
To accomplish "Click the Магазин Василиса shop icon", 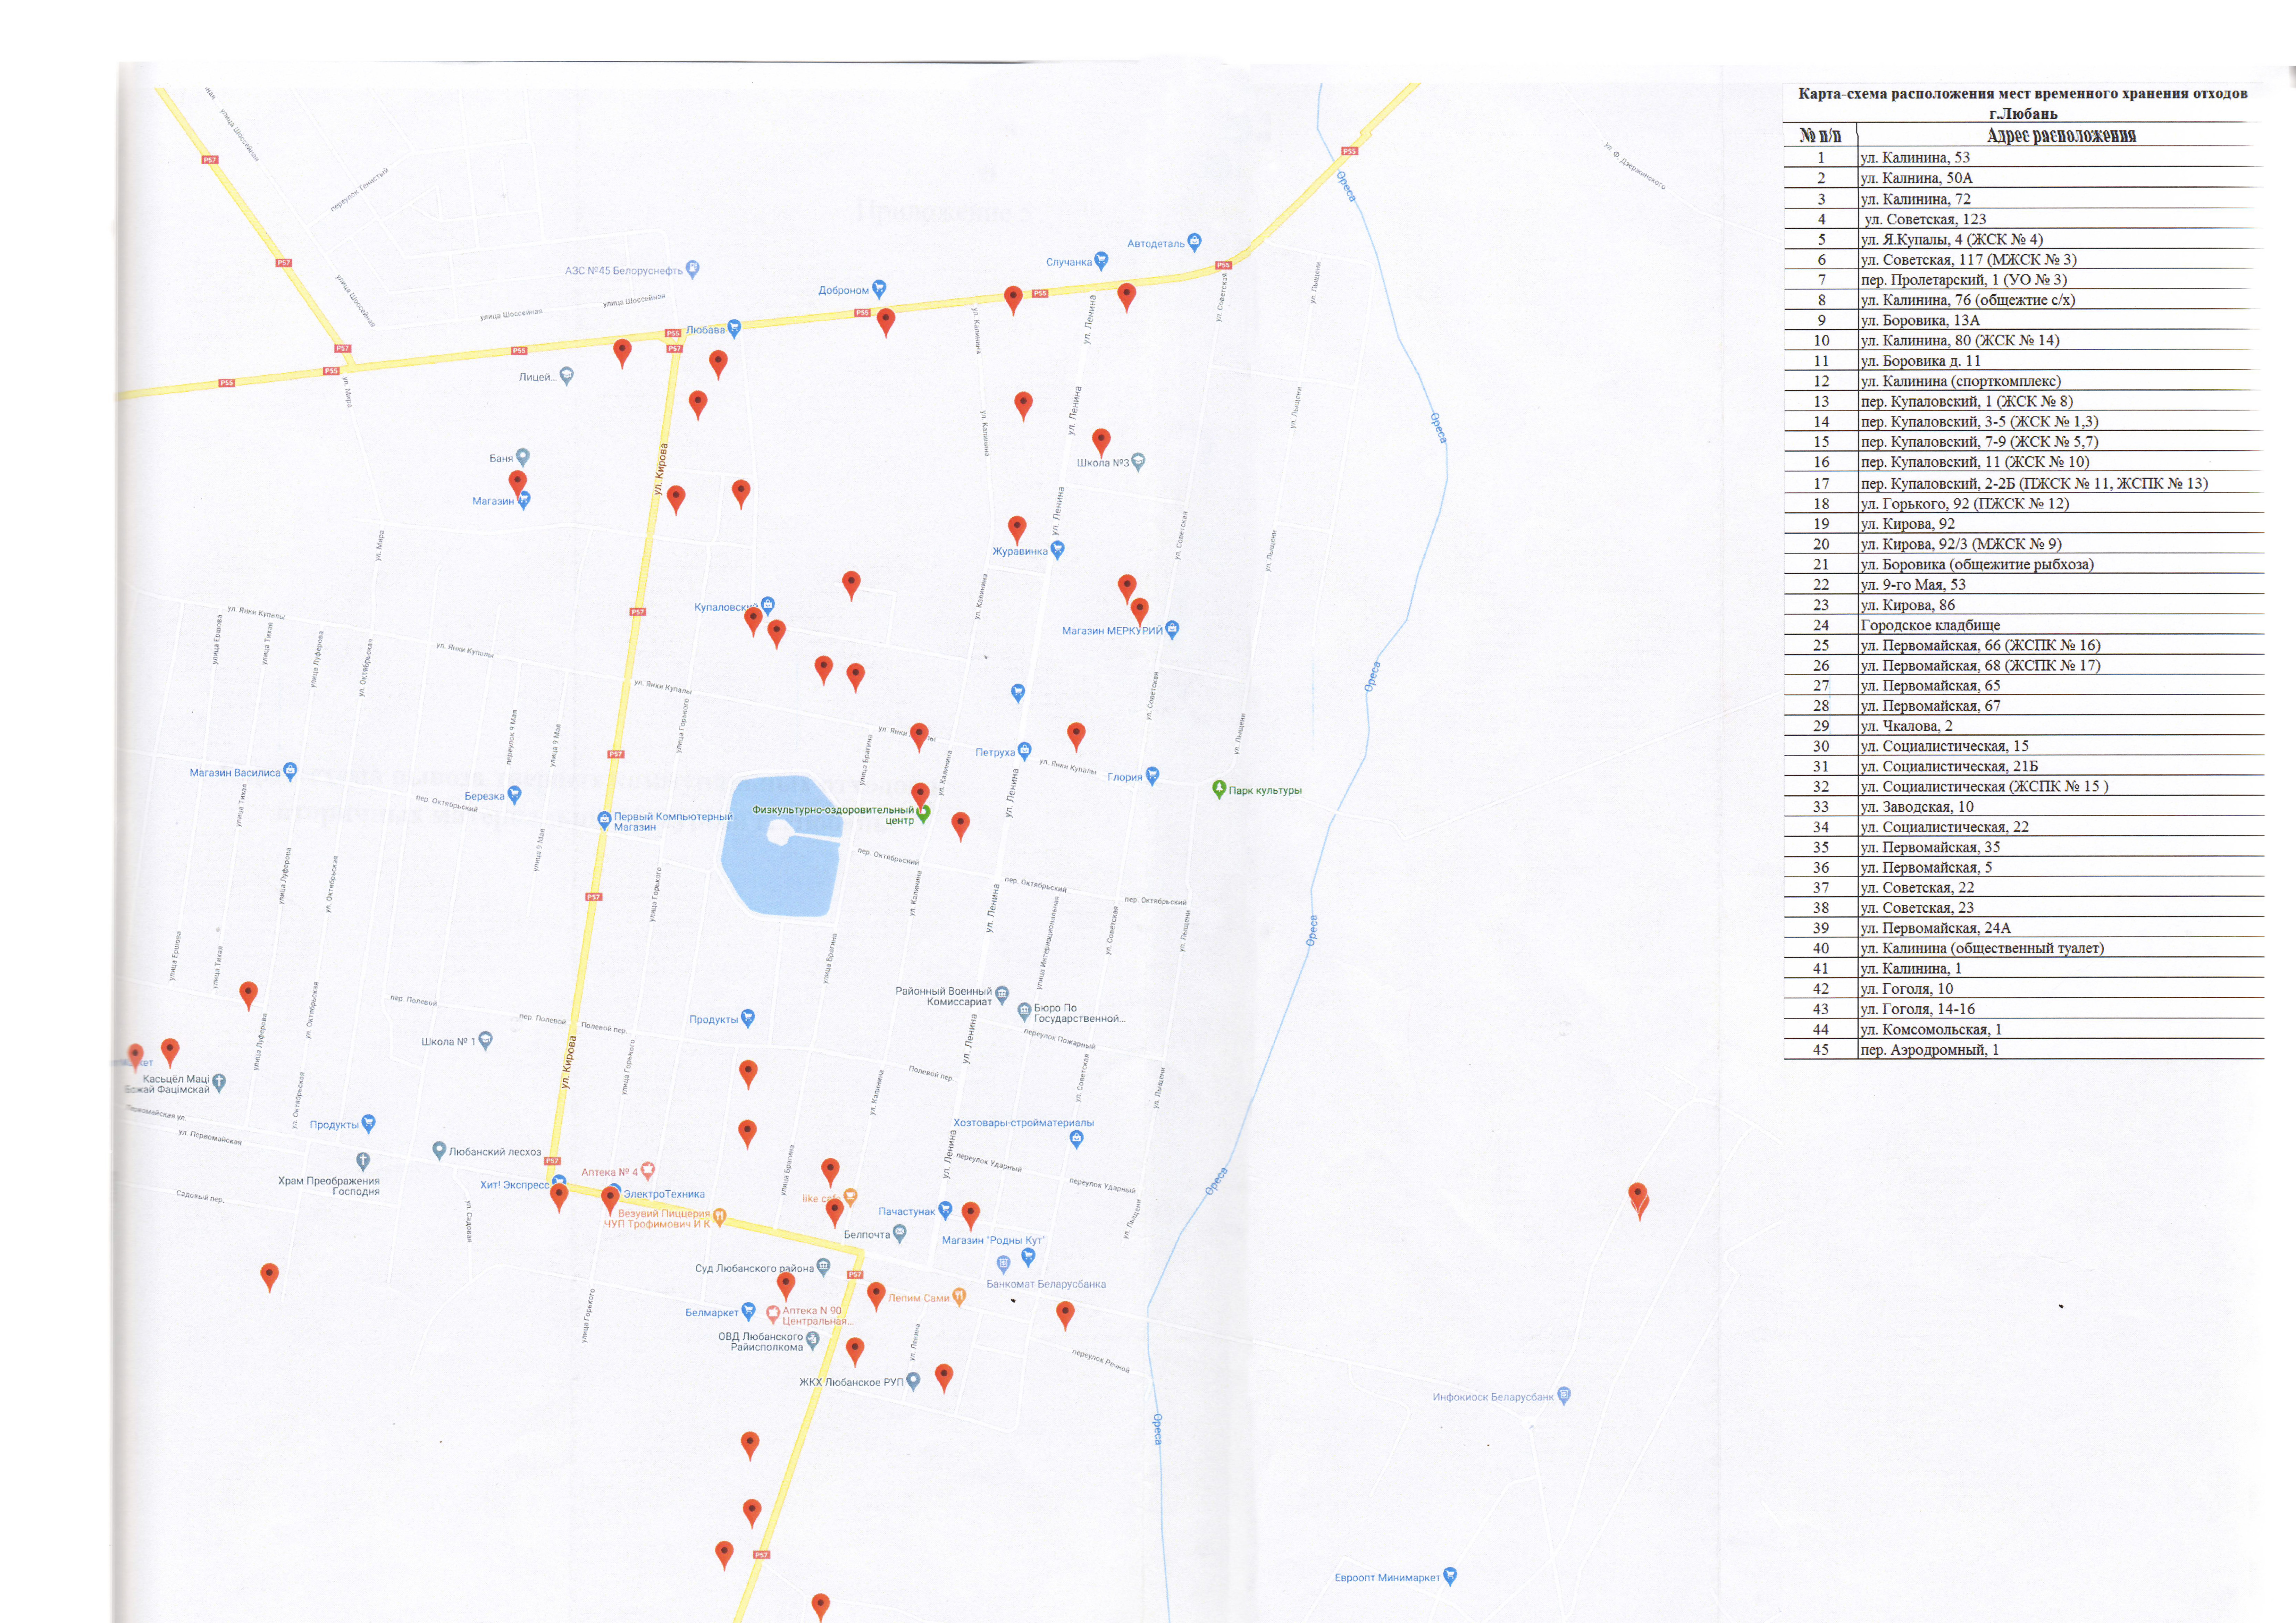I will [290, 770].
